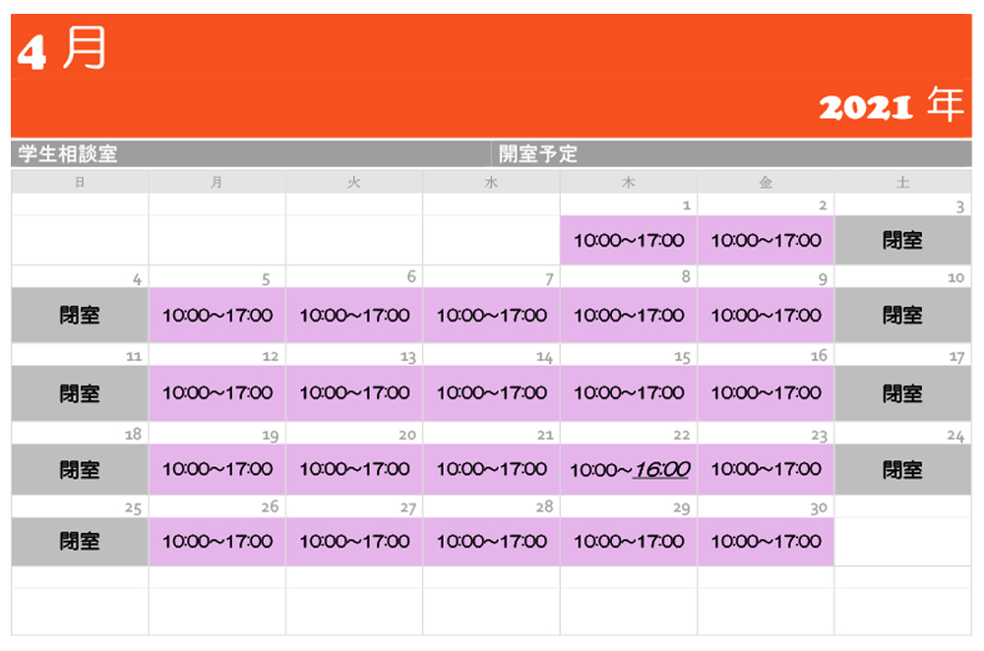Image resolution: width=984 pixels, height=651 pixels.
Task: Select the 学生相談室 header cell
Action: 69,154
